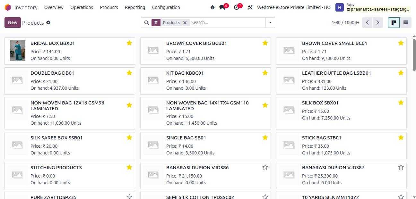Viewport: 416px width, 199px height.
Task: Click the pager 1-80 / 10000+ counter
Action: coord(345,23)
